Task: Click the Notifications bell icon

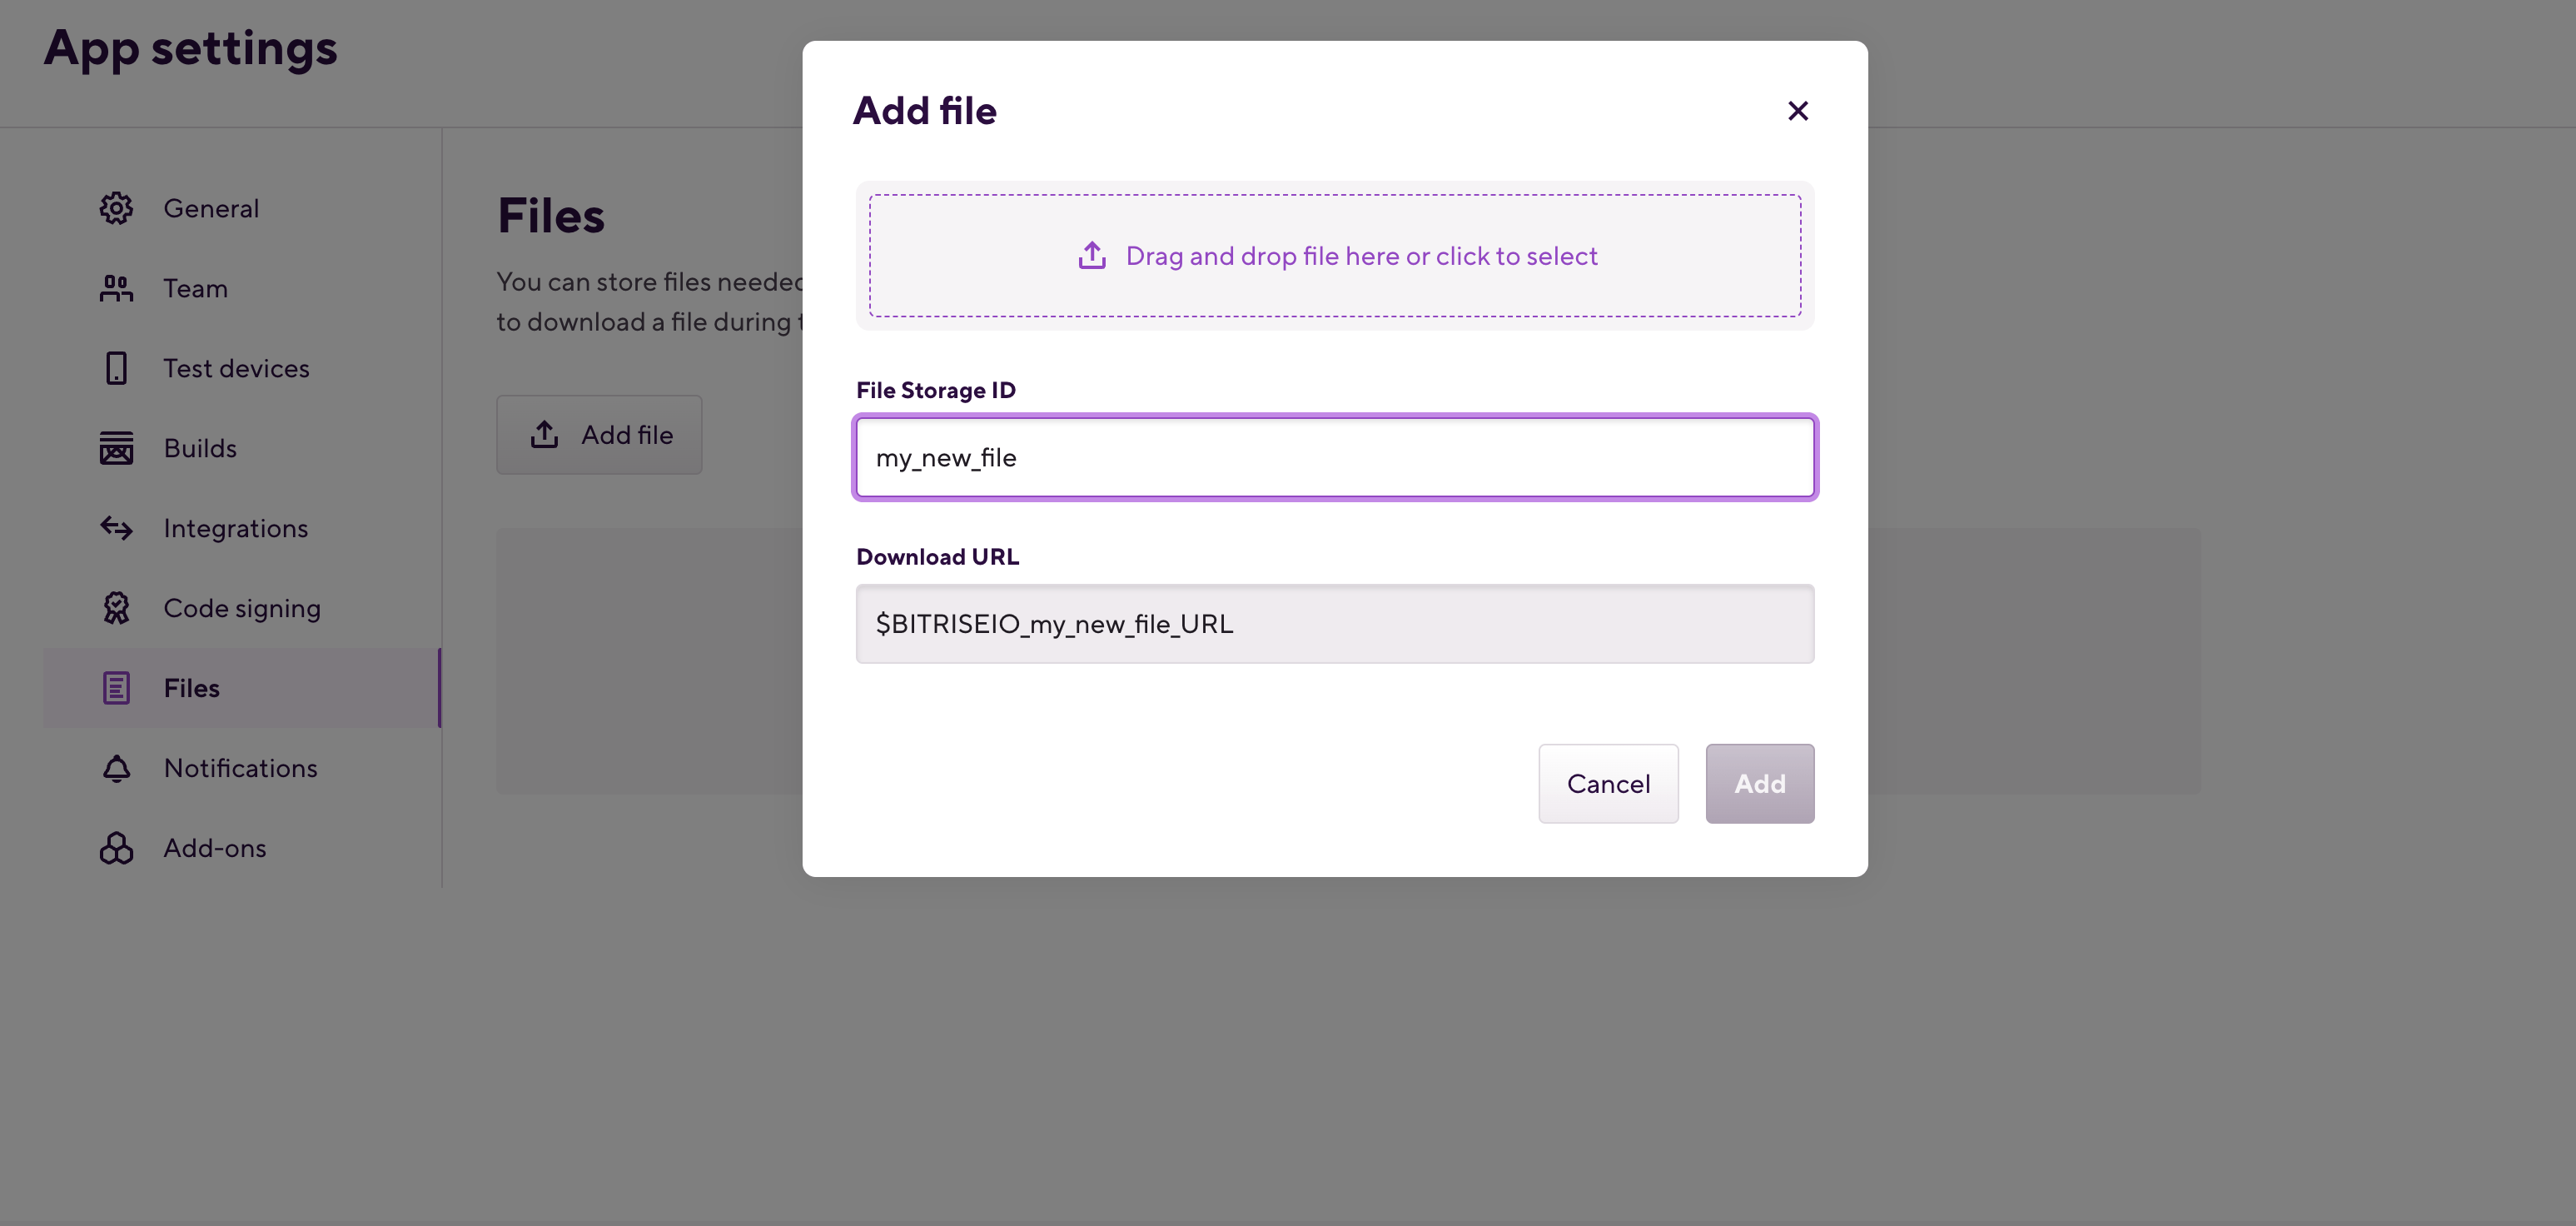Action: 116,768
